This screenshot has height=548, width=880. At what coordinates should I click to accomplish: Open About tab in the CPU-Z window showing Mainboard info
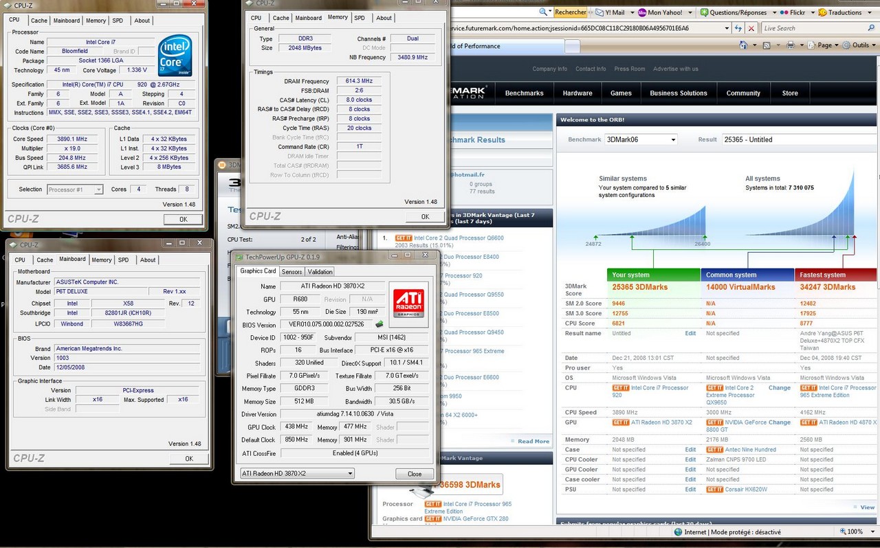pos(148,260)
